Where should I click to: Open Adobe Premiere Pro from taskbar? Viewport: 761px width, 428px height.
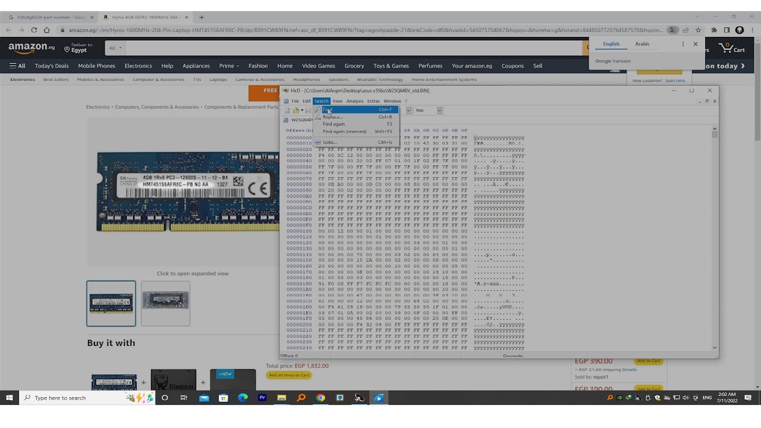[262, 398]
